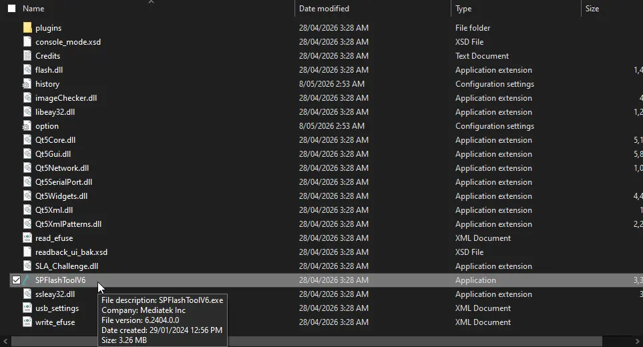Image resolution: width=643 pixels, height=347 pixels.
Task: Click the write_efuse XML document icon
Action: click(x=27, y=322)
